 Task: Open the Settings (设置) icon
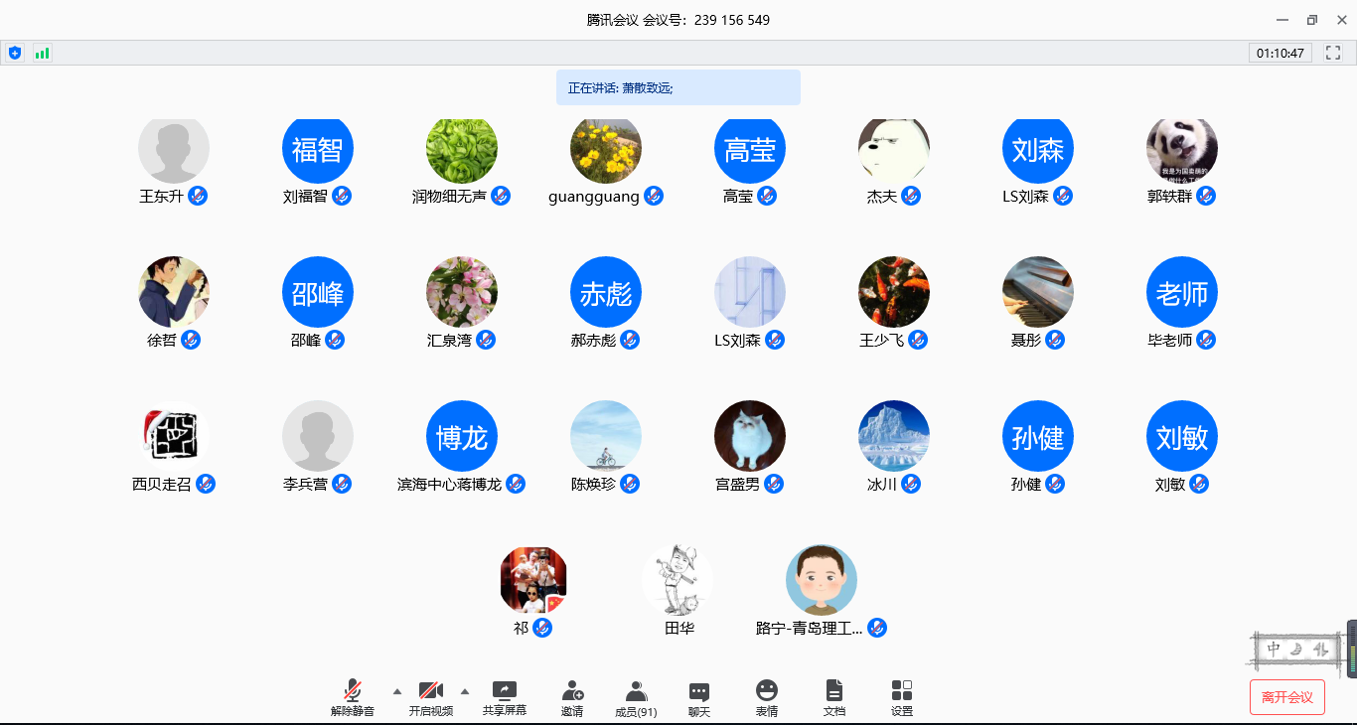point(901,697)
